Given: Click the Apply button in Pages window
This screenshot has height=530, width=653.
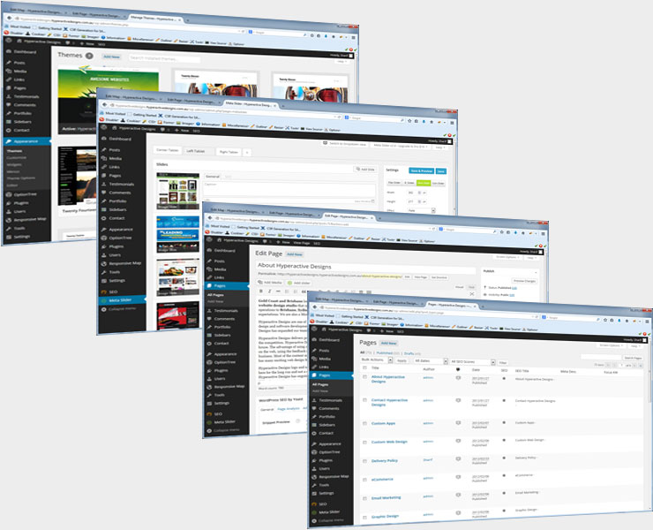Looking at the screenshot, I should click(402, 360).
